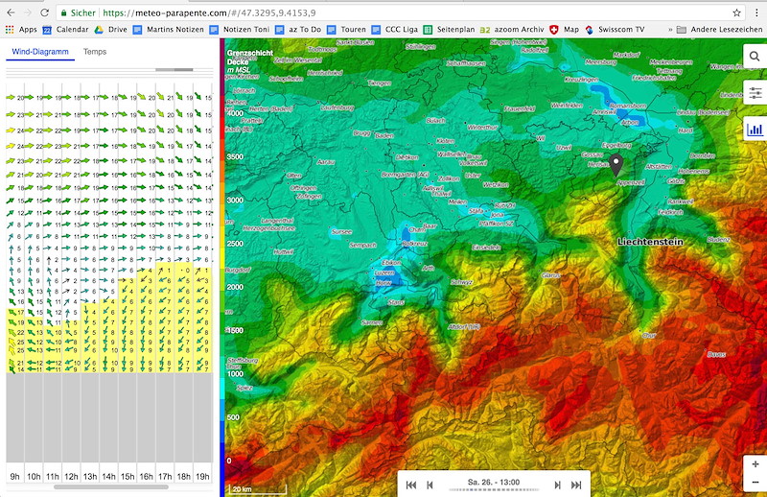Open the Touren bookmark
The height and width of the screenshot is (497, 767).
point(346,30)
